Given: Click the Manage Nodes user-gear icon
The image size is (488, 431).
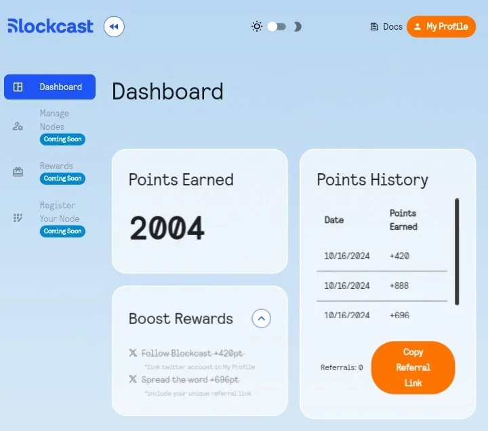Looking at the screenshot, I should point(18,126).
